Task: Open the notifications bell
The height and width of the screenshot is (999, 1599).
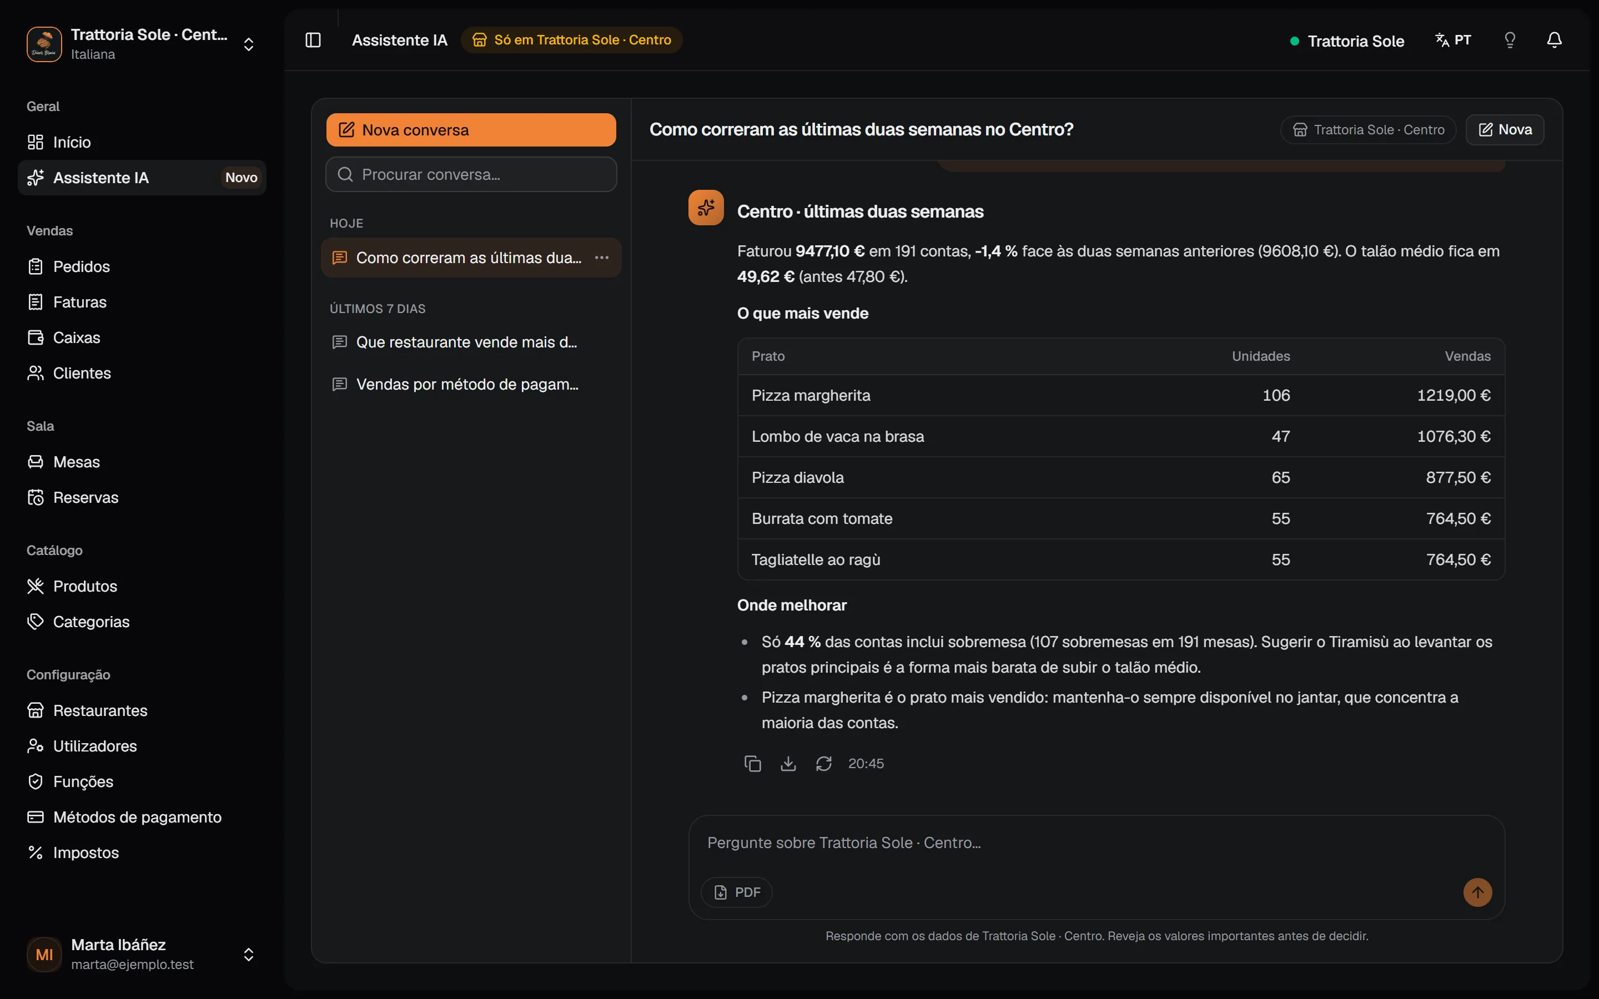Action: point(1554,41)
